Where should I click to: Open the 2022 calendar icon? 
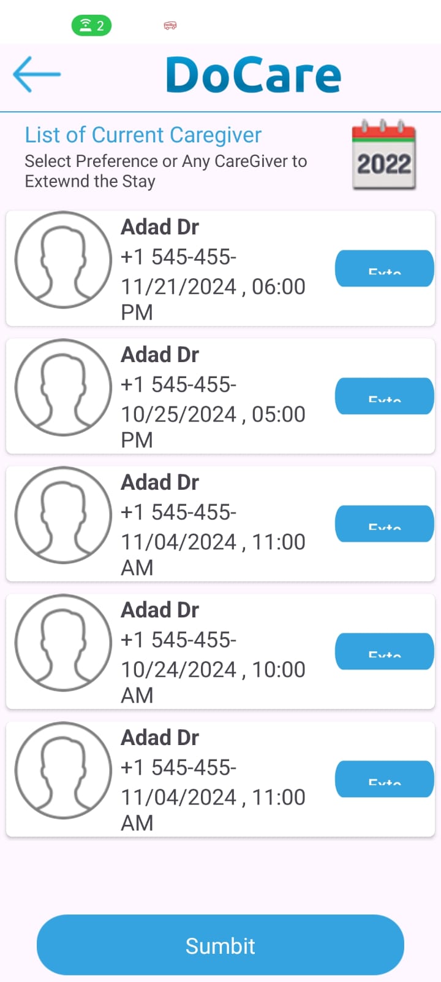coord(384,155)
